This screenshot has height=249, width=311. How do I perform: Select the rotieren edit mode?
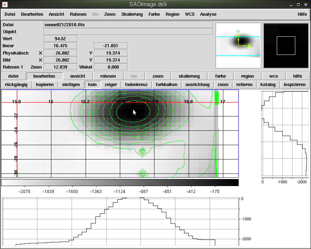[244, 85]
